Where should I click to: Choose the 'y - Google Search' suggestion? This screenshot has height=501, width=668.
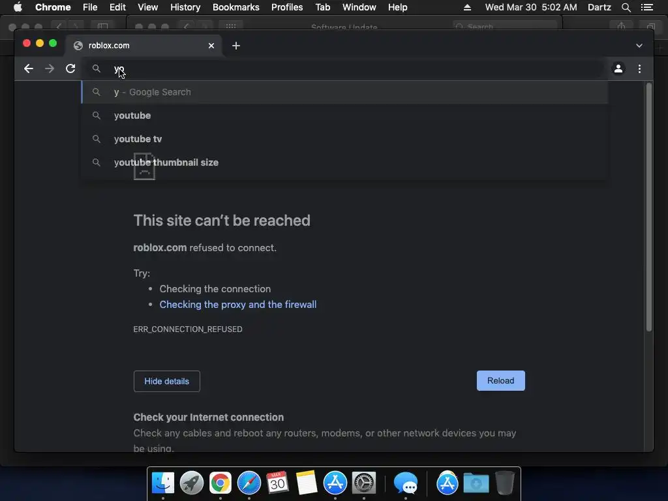point(344,92)
